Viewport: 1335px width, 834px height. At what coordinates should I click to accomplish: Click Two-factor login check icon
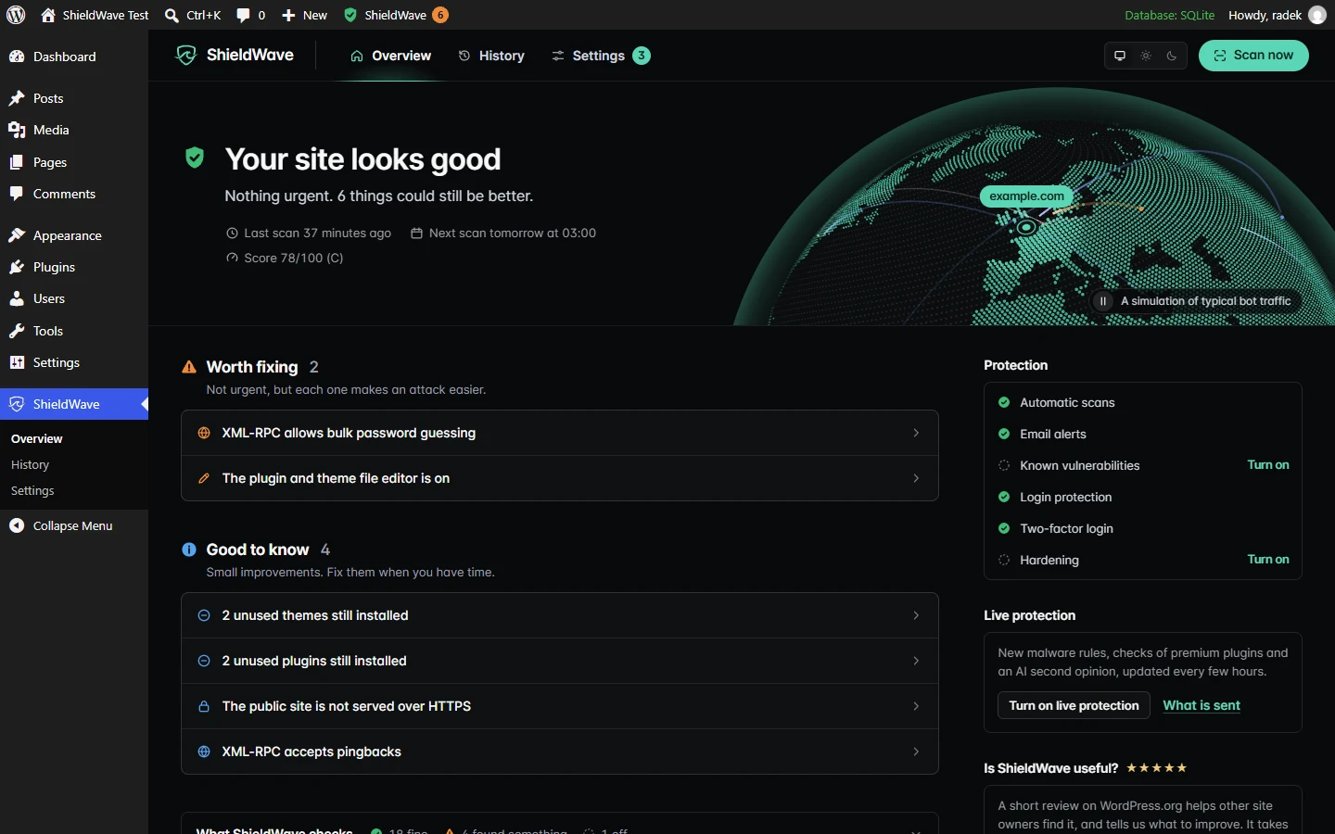coord(1004,528)
